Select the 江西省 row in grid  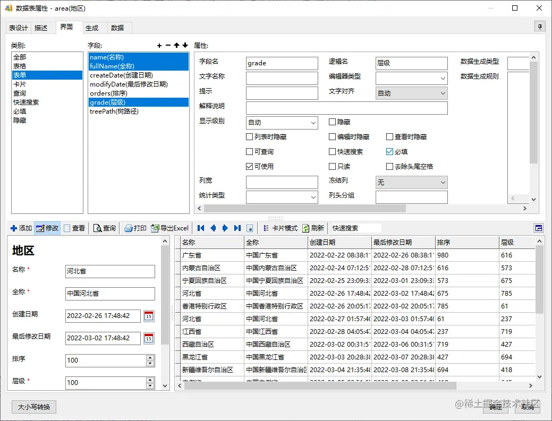point(355,332)
